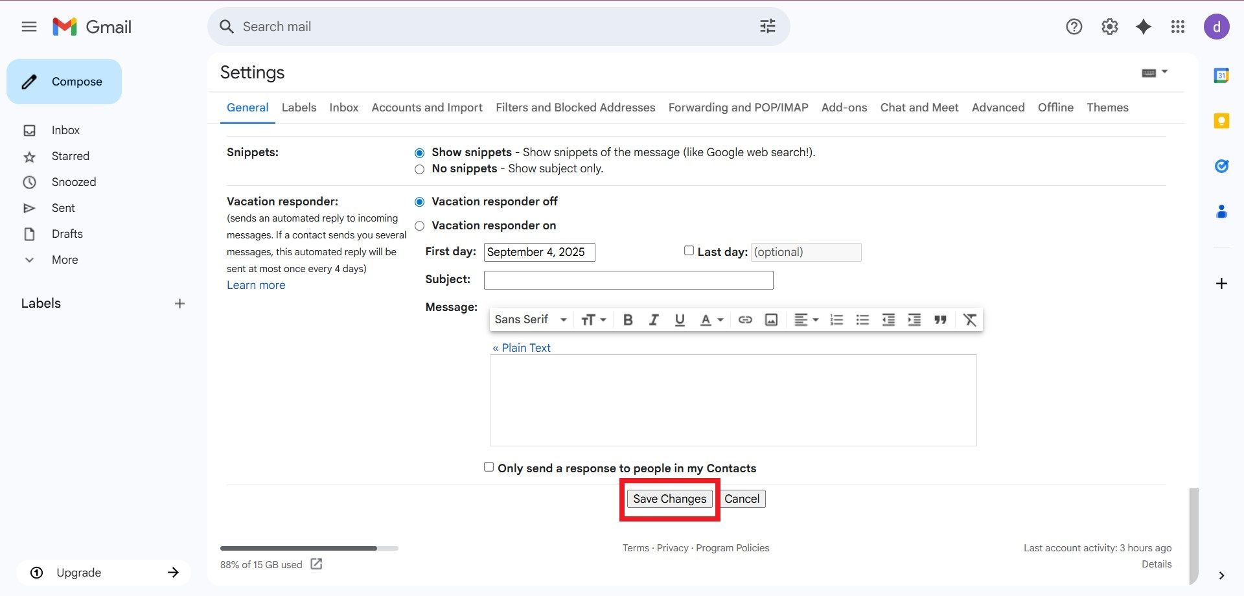
Task: Click the Insert image icon
Action: tap(771, 320)
